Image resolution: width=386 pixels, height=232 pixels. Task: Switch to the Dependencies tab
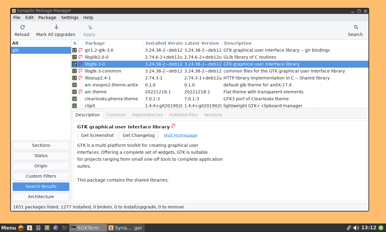[147, 115]
